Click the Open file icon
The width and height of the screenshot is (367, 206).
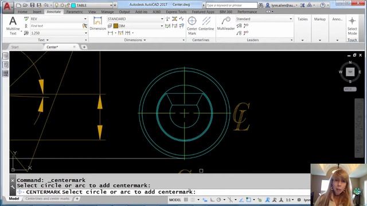(x=25, y=5)
